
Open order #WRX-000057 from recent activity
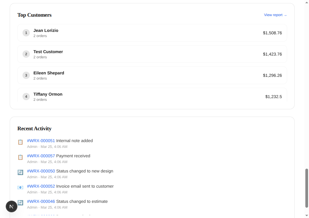tap(41, 156)
